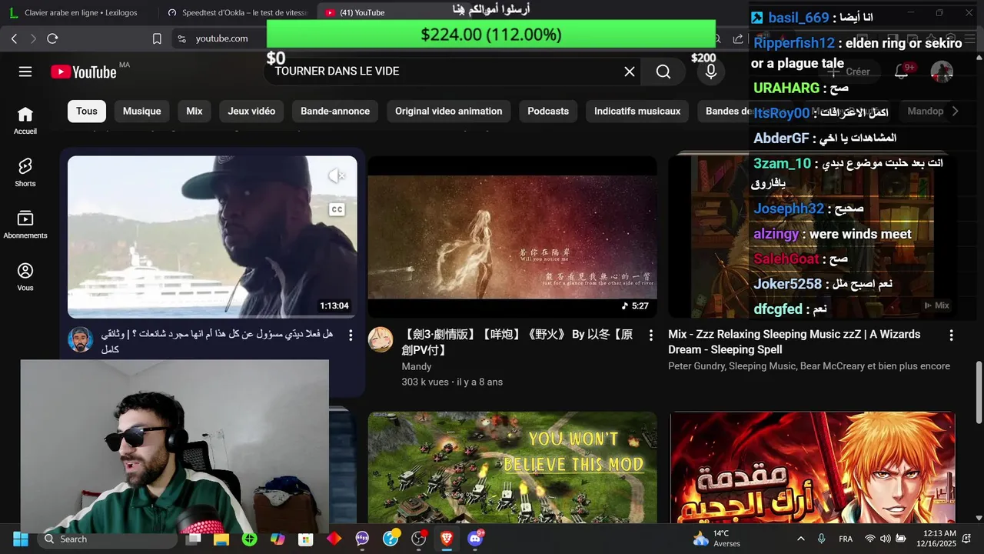Open the Arabic documentary video title
The width and height of the screenshot is (984, 554).
click(x=217, y=342)
